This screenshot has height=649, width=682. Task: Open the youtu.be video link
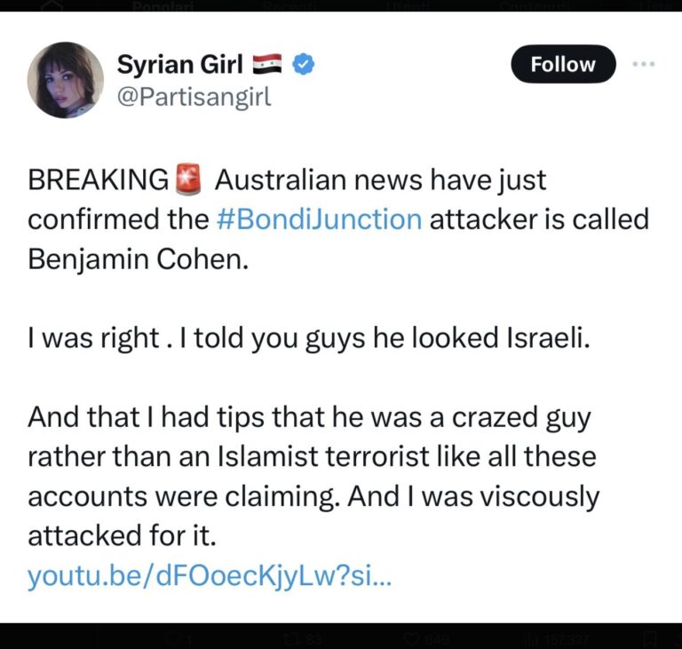(209, 577)
